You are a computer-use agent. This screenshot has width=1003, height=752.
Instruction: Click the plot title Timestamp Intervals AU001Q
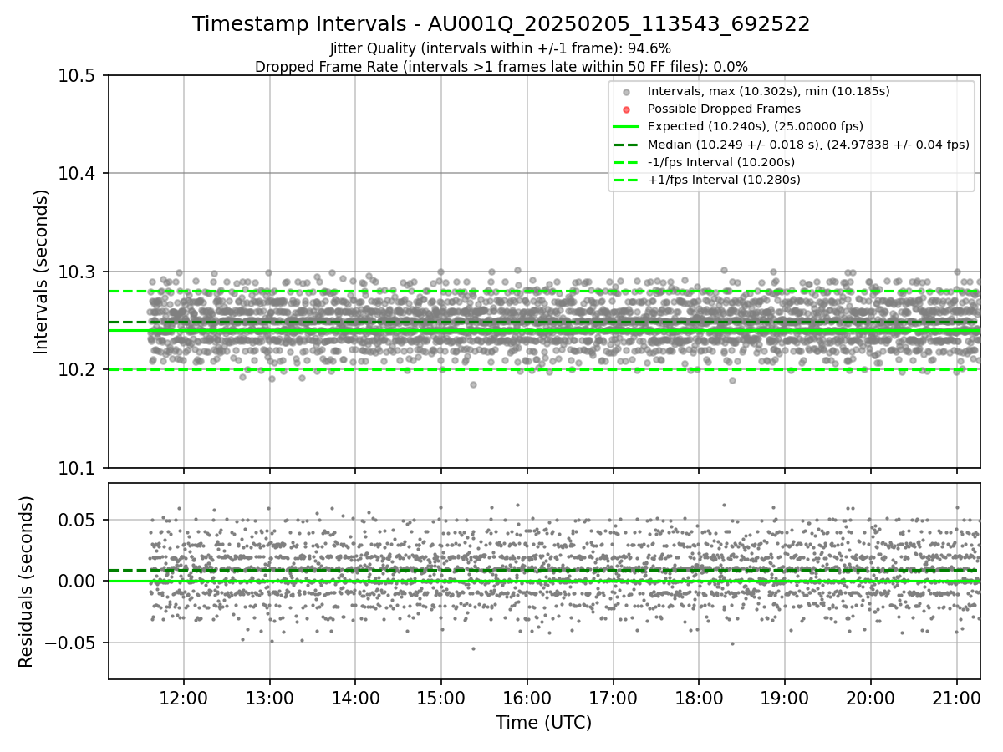pos(501,24)
